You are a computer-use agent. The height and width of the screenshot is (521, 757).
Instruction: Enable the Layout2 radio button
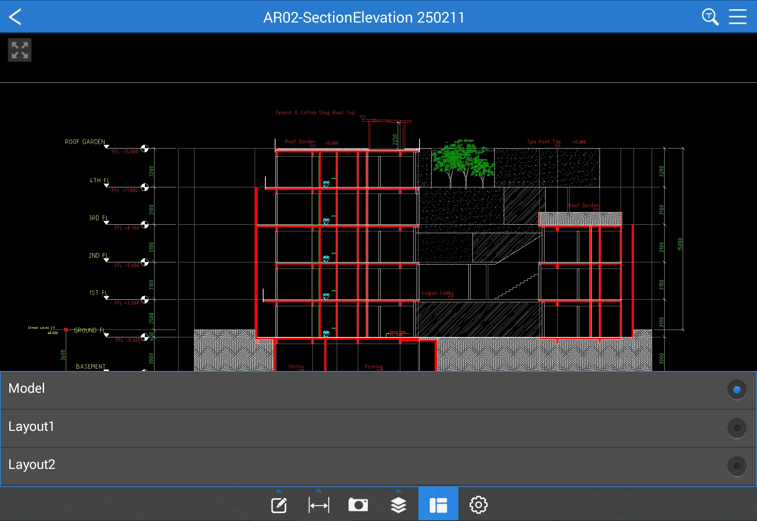tap(736, 466)
